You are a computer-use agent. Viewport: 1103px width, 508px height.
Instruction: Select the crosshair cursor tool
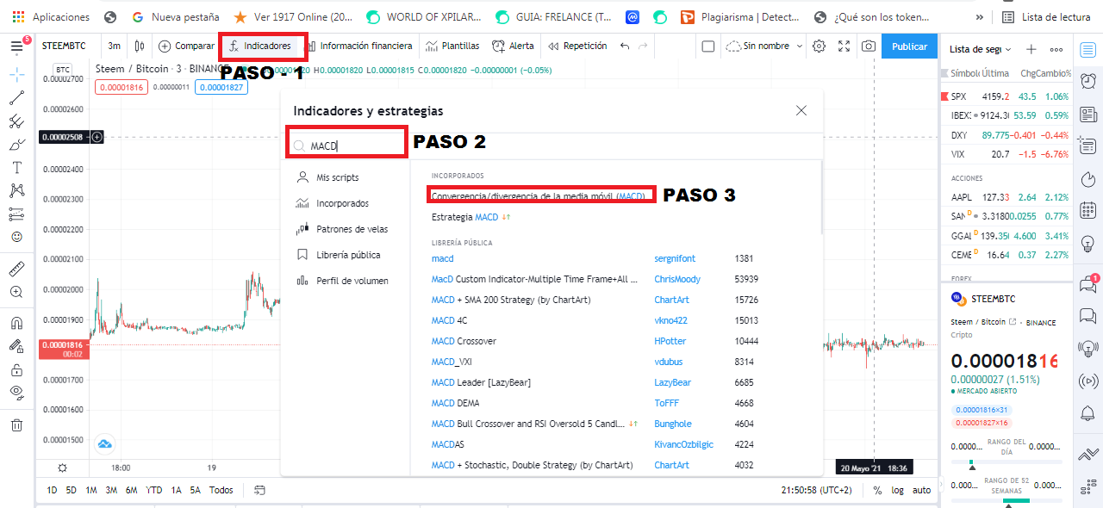16,74
